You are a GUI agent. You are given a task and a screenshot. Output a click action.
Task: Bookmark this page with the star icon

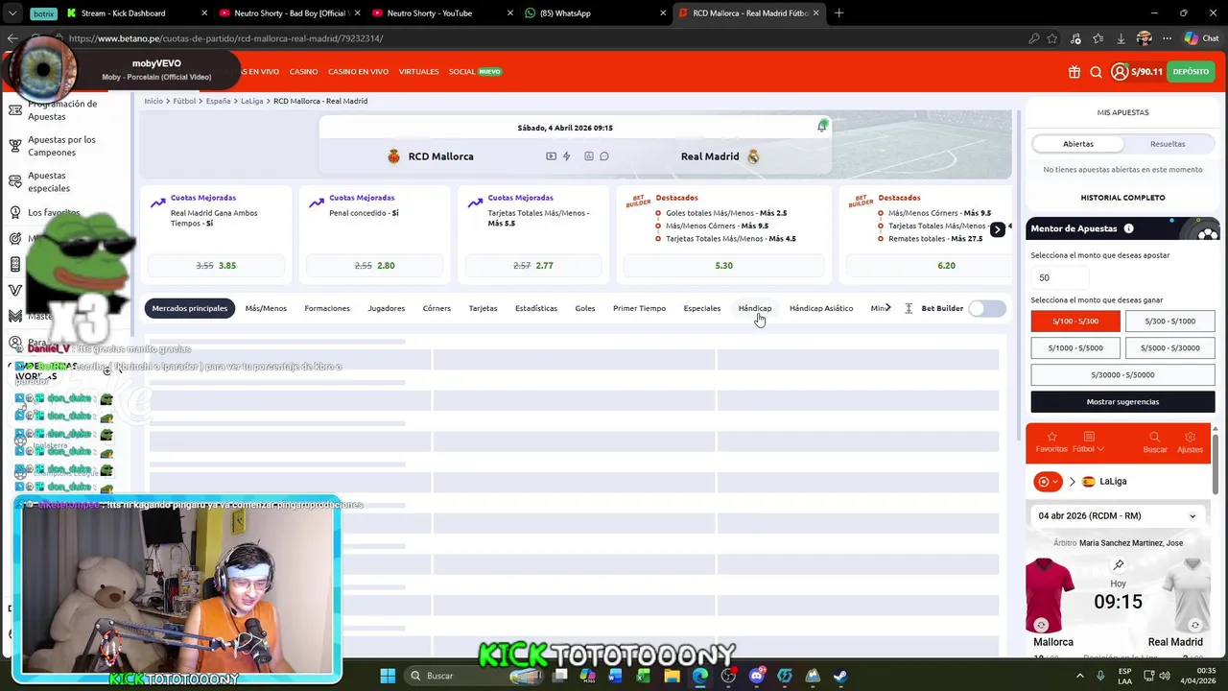pos(1052,38)
